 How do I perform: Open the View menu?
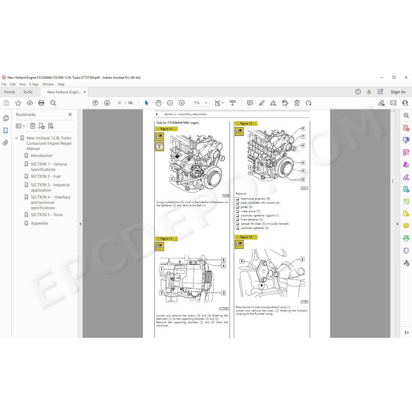(22, 84)
